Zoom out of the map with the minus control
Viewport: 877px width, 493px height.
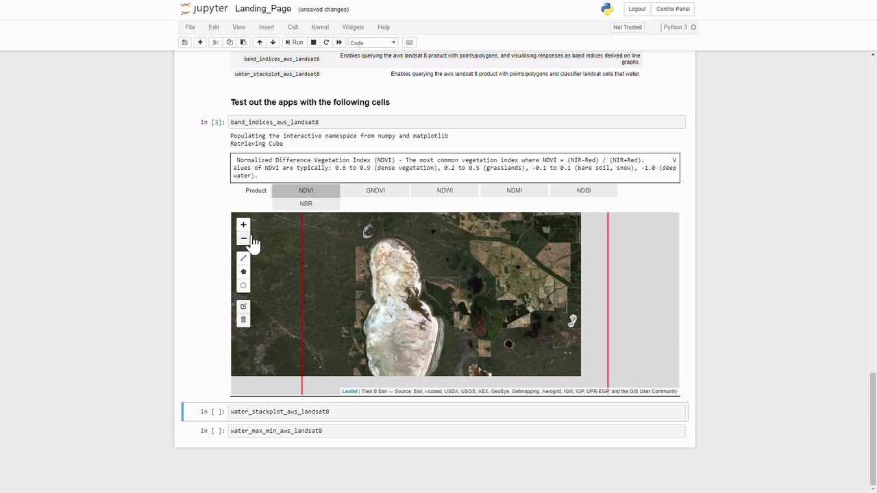(243, 238)
